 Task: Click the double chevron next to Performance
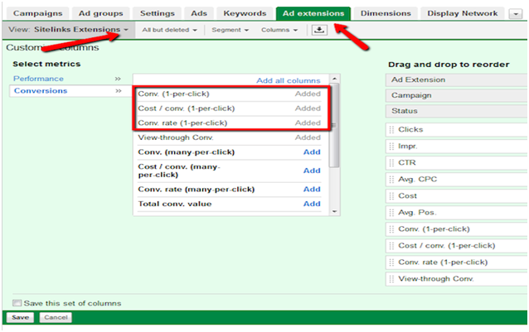(118, 79)
